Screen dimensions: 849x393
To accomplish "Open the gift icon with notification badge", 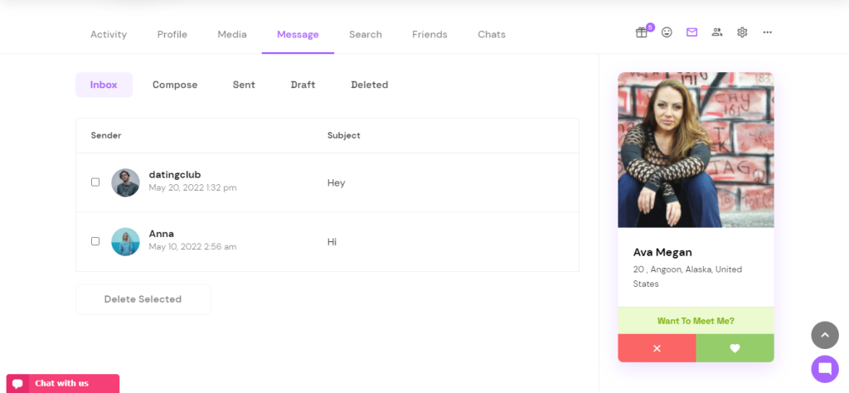I will coord(642,32).
